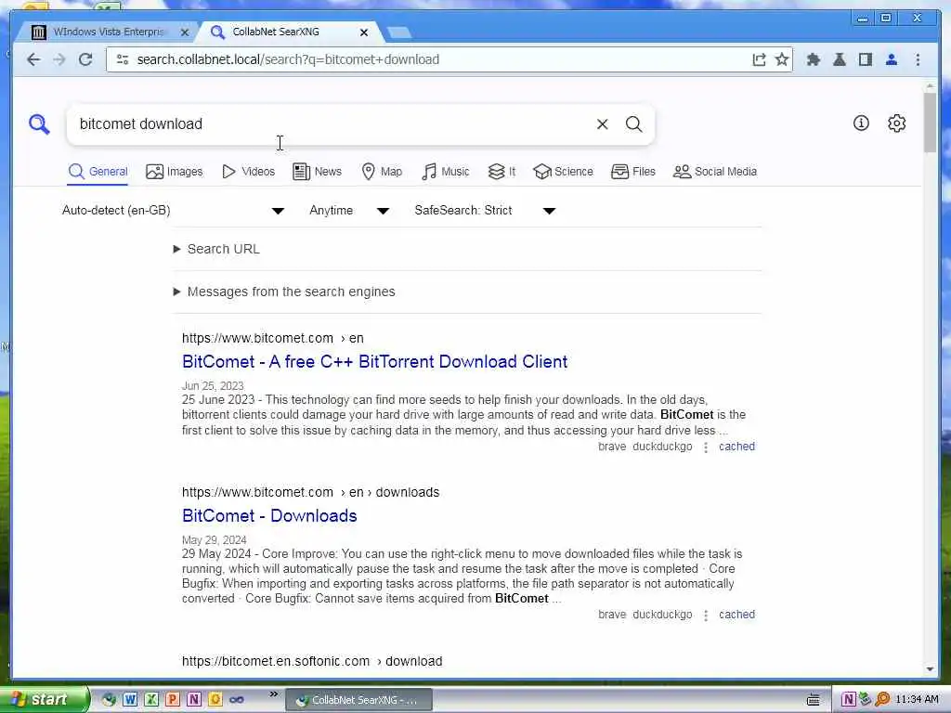Launch PowerPoint from the quick launch bar

[172, 700]
